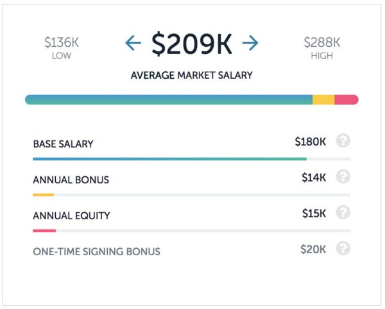The width and height of the screenshot is (385, 309).
Task: Click the right arrow beside $209K
Action: click(250, 43)
